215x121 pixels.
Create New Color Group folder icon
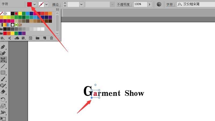click(37, 38)
